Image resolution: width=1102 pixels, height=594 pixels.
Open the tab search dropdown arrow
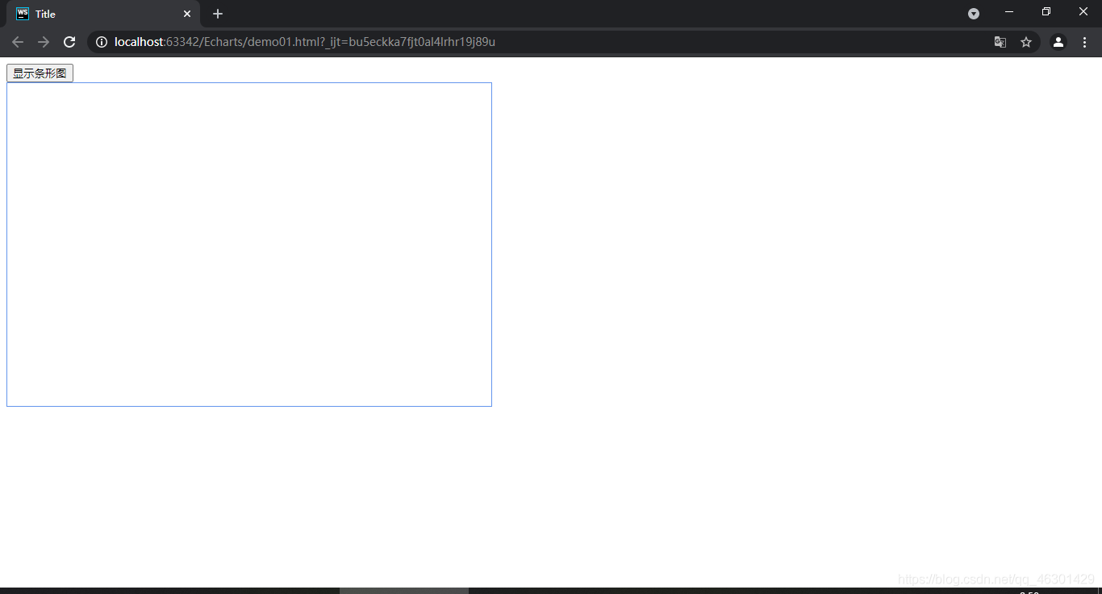pos(974,14)
